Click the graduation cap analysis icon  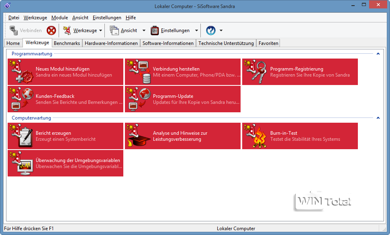139,136
